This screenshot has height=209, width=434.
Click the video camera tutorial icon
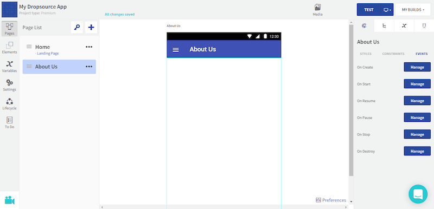[9, 200]
